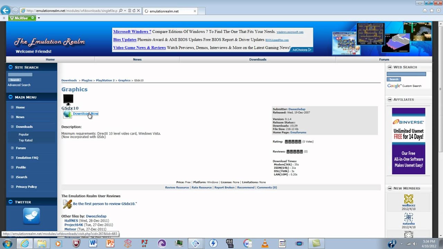Open the News top navigation item

(137, 59)
